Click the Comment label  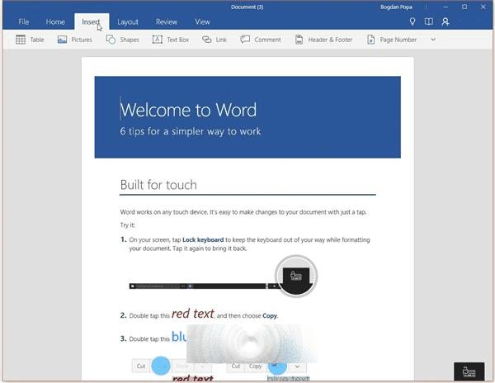[x=267, y=40]
